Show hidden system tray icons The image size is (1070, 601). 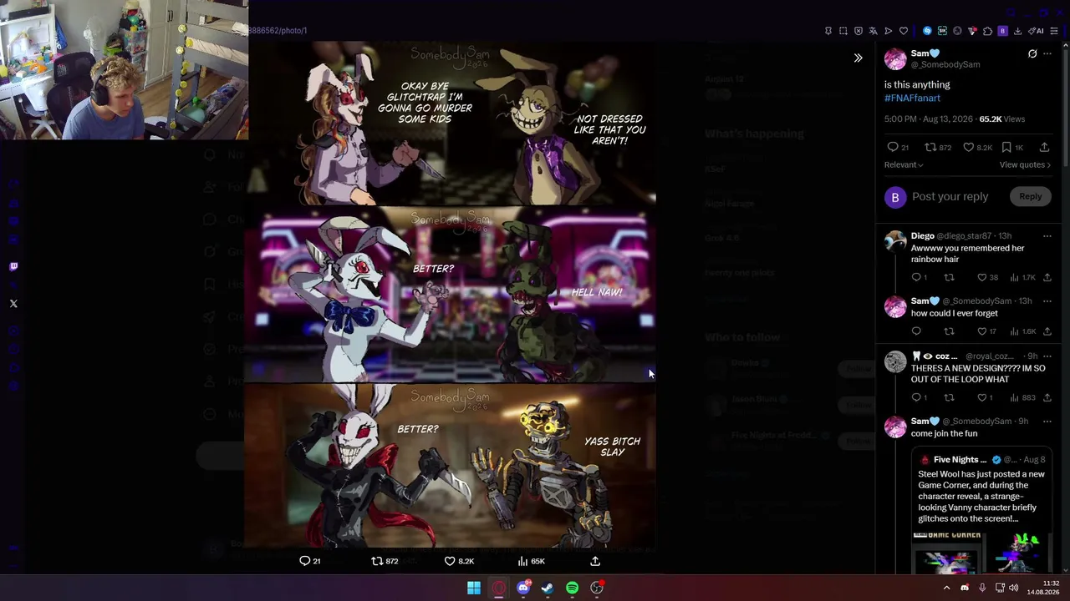pos(946,588)
